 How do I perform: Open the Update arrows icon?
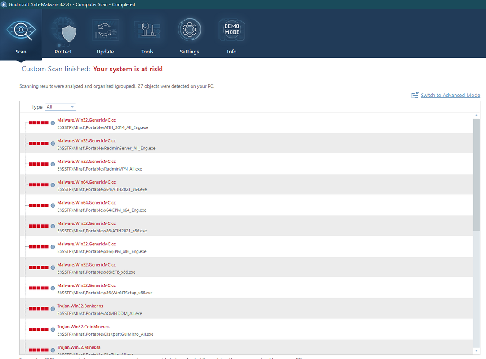tap(105, 31)
